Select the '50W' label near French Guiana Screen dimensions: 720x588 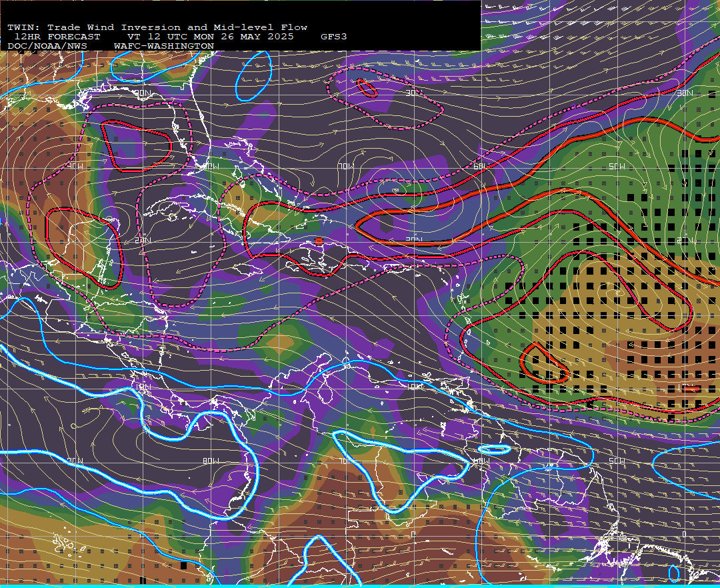coord(617,461)
